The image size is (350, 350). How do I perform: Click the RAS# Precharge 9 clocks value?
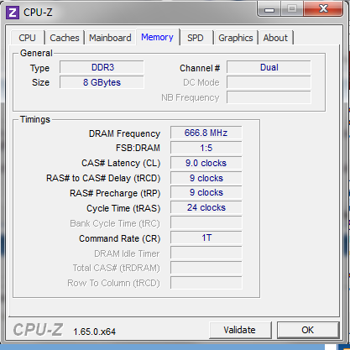coord(206,193)
